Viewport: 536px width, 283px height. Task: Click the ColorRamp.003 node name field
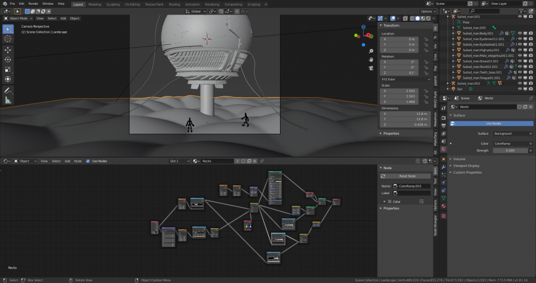[411, 186]
